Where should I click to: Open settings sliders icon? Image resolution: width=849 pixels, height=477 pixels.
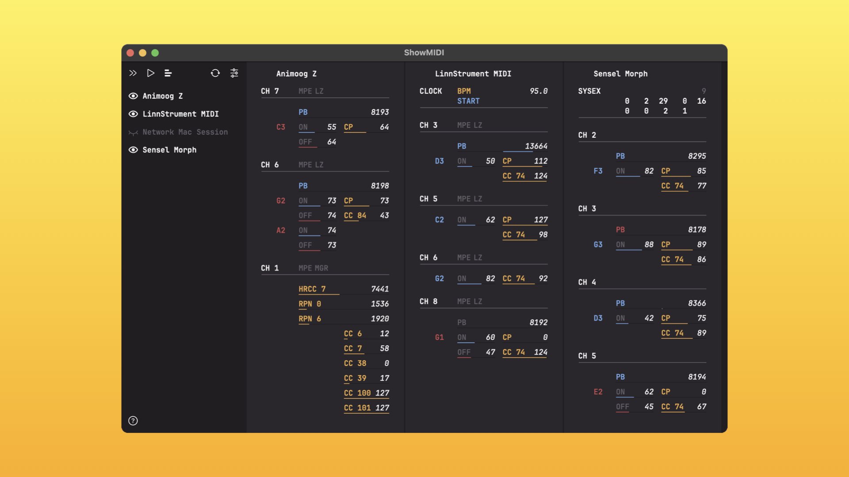tap(234, 73)
